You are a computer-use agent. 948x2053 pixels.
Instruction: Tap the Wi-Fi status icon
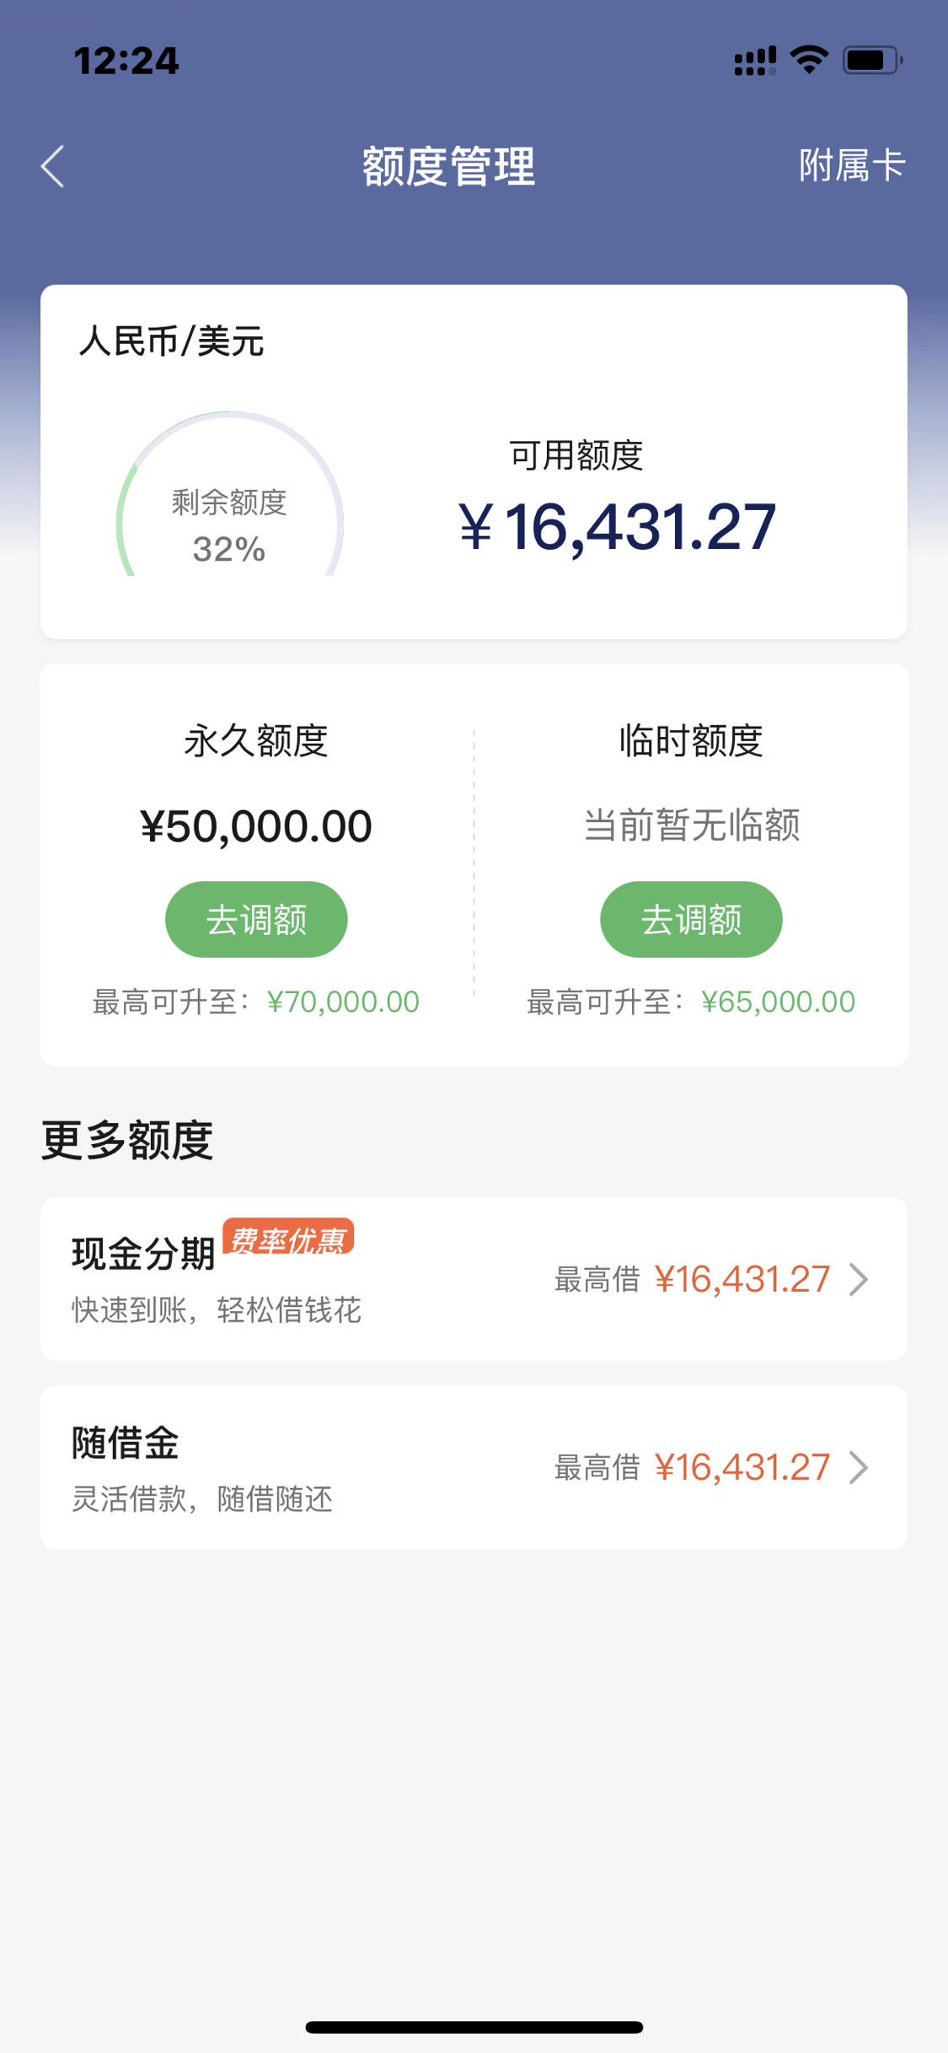[x=809, y=61]
